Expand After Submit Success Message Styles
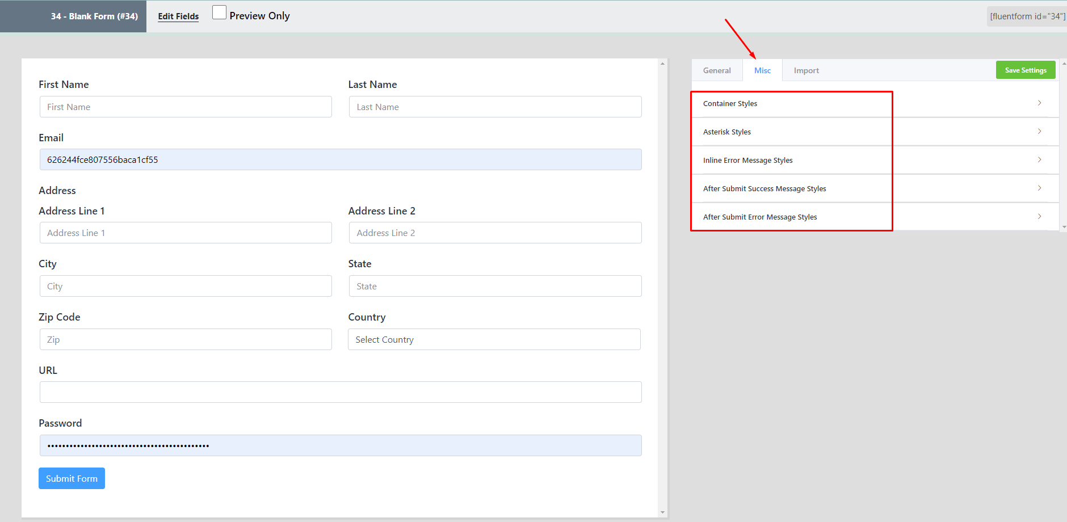The width and height of the screenshot is (1067, 522). coord(875,188)
